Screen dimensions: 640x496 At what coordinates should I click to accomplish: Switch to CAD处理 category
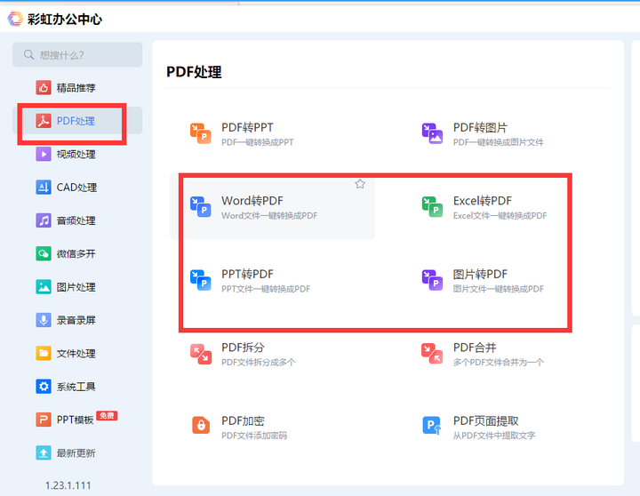coord(76,188)
